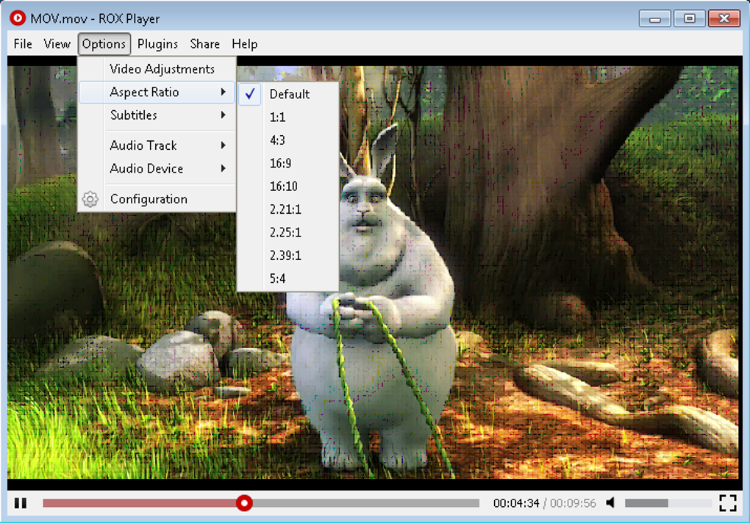Click the elapsed time 00:04:34
Viewport: 750px width, 523px height.
coord(516,503)
